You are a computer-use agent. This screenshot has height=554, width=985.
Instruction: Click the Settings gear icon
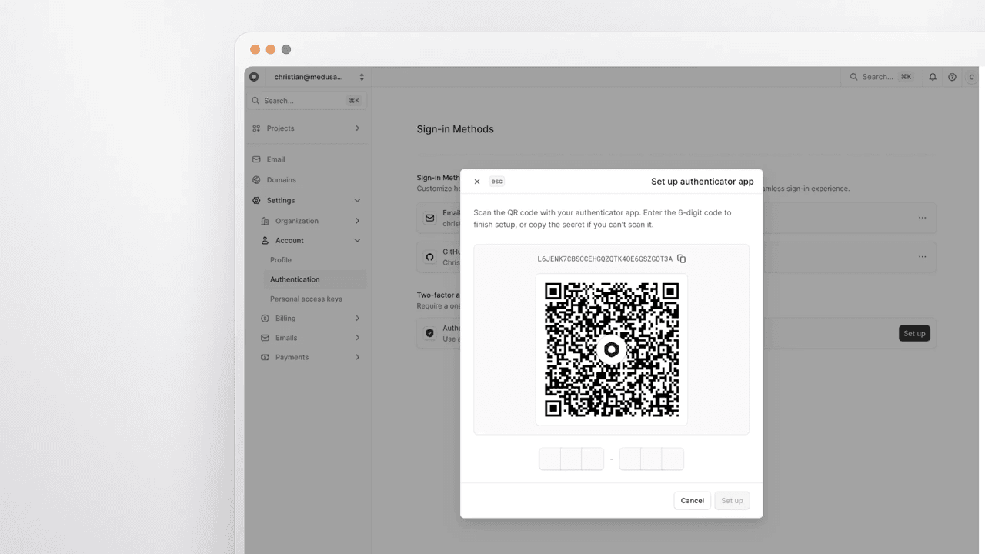point(256,201)
